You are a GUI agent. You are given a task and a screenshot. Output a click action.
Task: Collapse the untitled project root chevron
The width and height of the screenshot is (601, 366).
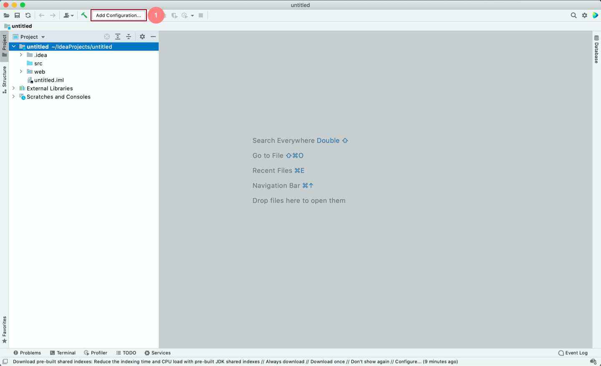[14, 47]
